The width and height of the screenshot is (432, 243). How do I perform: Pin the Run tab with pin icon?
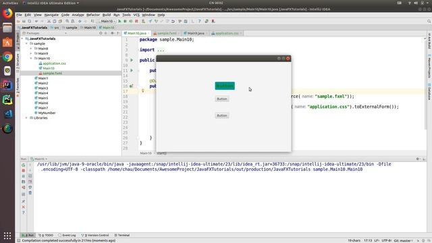tap(24, 201)
